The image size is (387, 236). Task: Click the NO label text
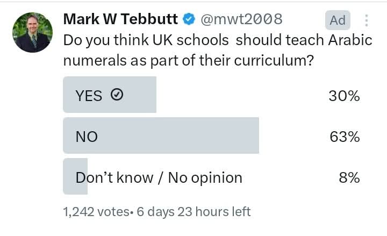87,137
